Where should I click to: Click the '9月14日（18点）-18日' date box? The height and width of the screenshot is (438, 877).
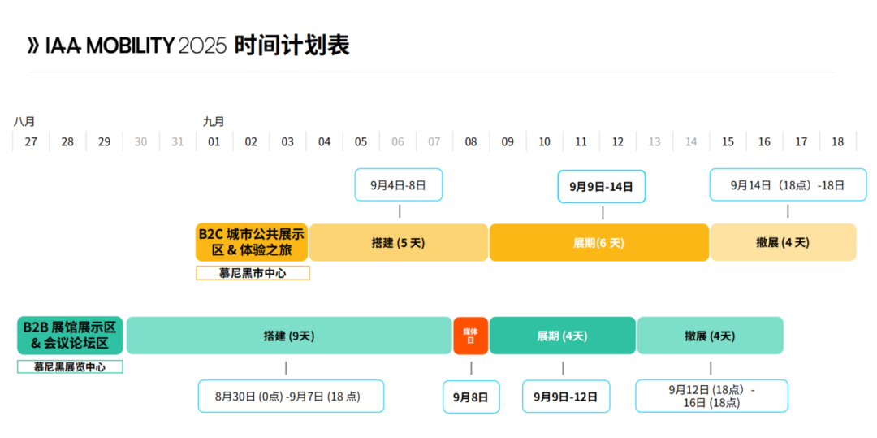click(x=788, y=184)
